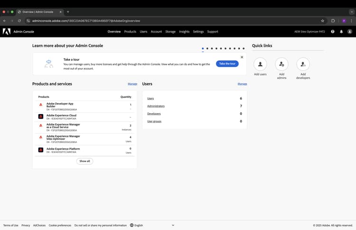
Task: Open Chrome three-dot menu
Action: [351, 21]
